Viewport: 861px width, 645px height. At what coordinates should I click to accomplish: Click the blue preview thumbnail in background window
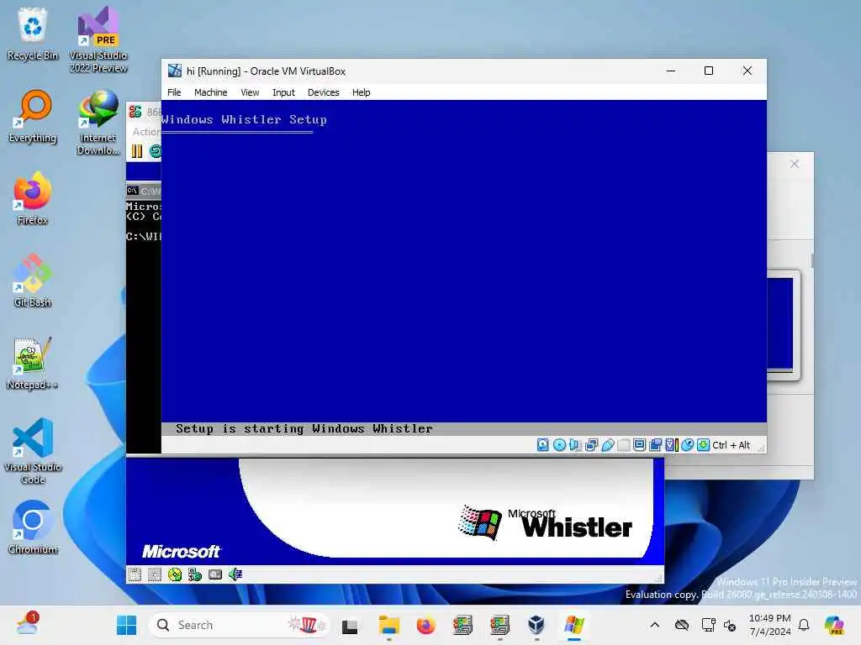781,325
